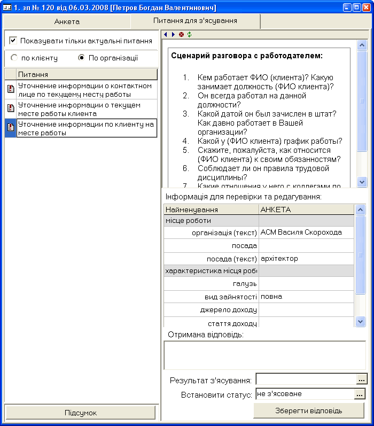Click the 'місце роботи' group row

coord(259,221)
